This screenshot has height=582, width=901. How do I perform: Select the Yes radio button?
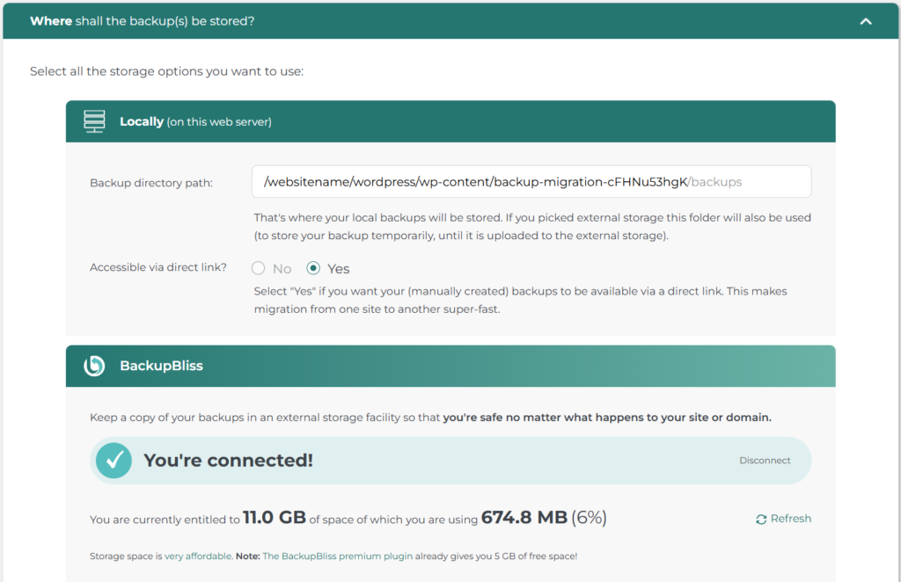(313, 268)
